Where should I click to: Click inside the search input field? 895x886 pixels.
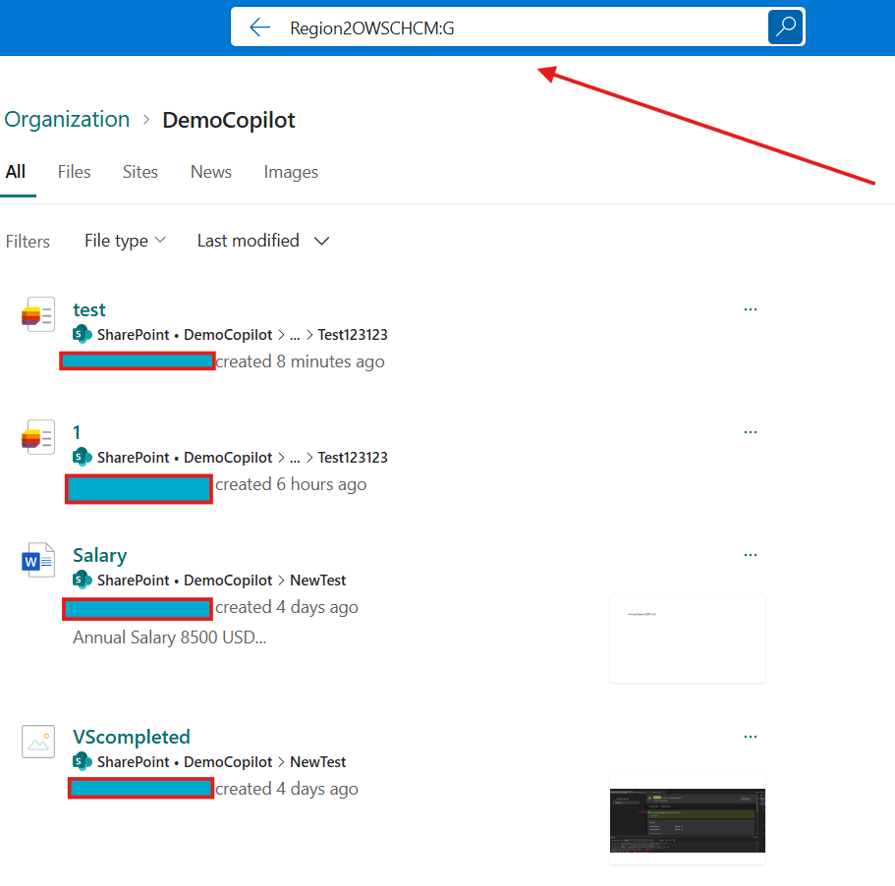[491, 28]
